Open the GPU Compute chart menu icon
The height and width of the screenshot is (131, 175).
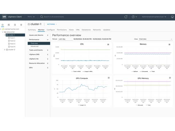click(109, 78)
